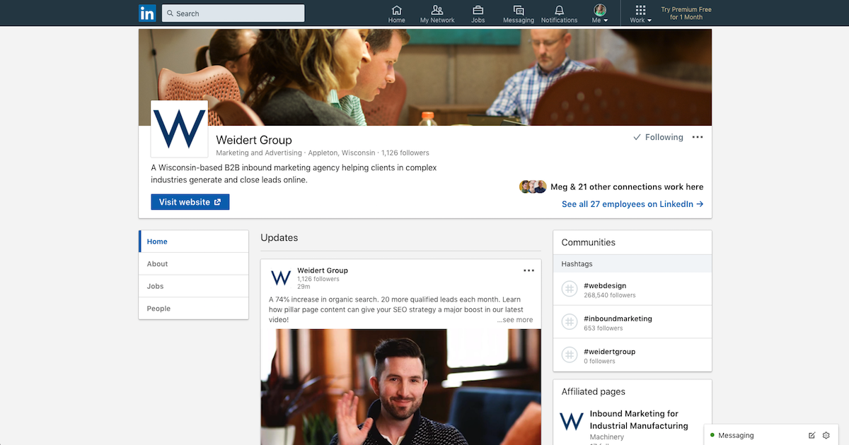The height and width of the screenshot is (445, 849).
Task: Click the compose message icon
Action: point(812,436)
